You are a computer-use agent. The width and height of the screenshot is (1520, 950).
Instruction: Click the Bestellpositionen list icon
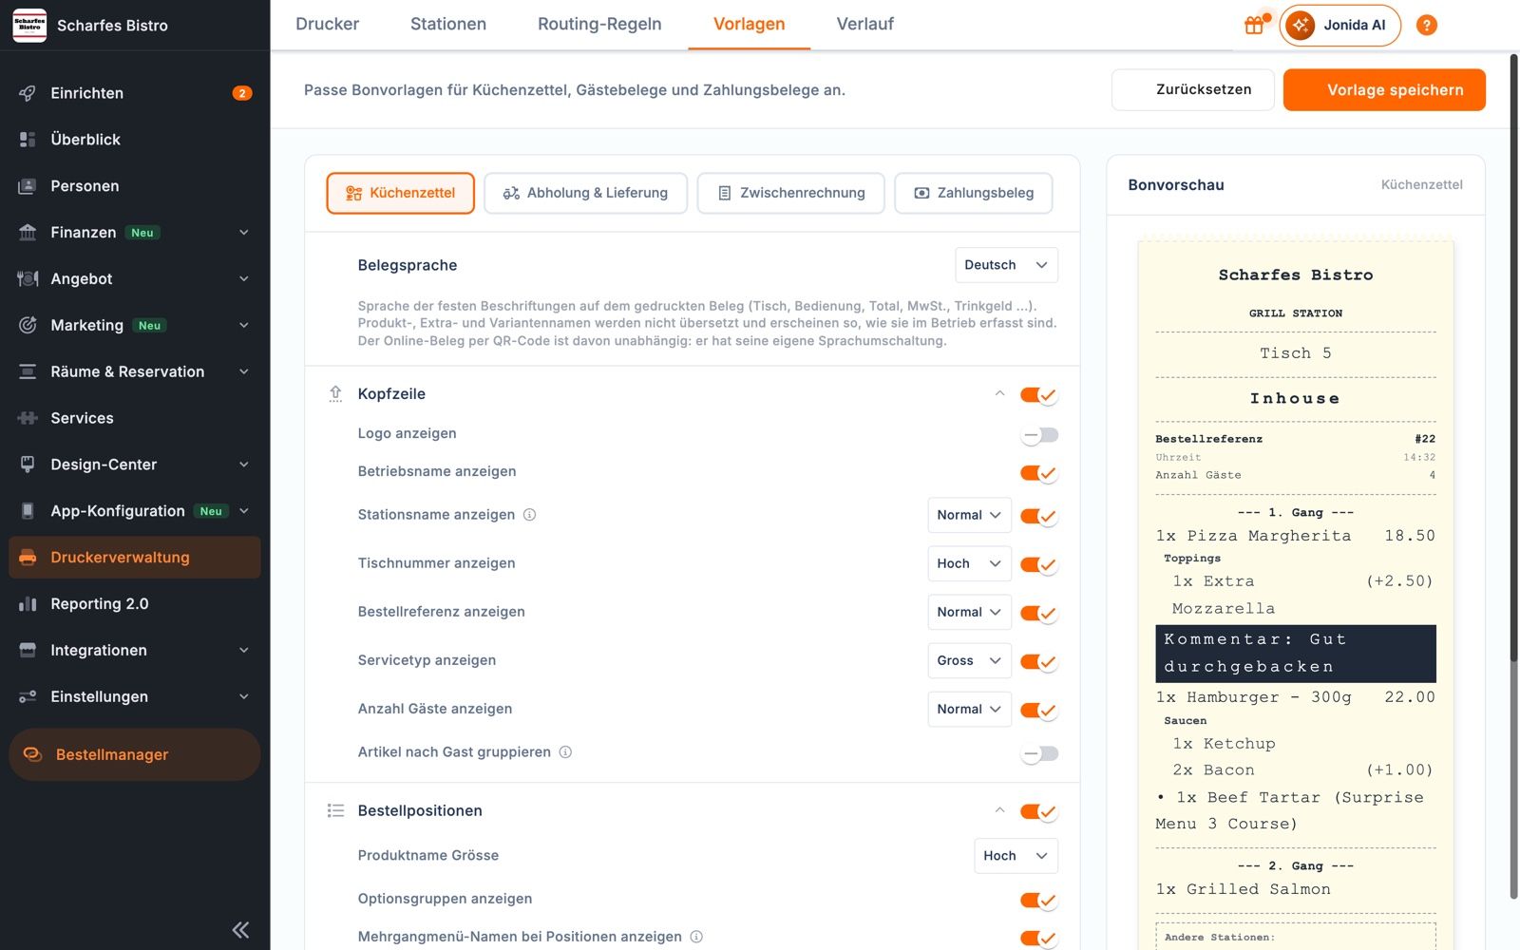[335, 810]
